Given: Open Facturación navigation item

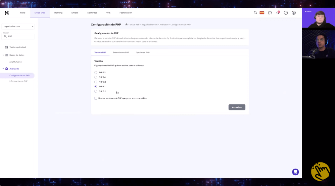Looking at the screenshot, I should tap(126, 13).
